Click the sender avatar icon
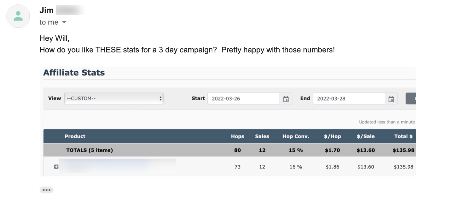This screenshot has height=205, width=473. [x=18, y=16]
